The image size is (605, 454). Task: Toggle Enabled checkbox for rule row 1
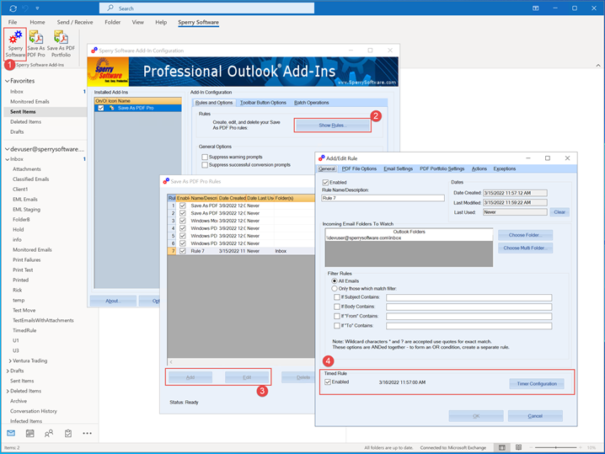point(183,206)
